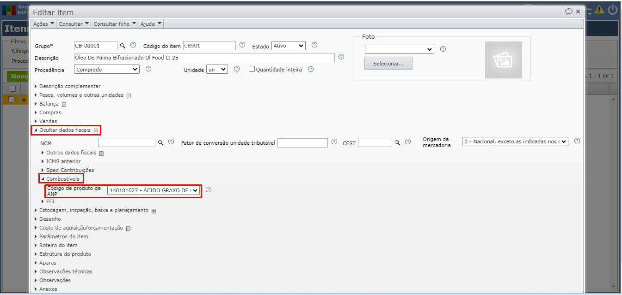622x295 pixels.
Task: Expand the Anexos section
Action: [46, 289]
